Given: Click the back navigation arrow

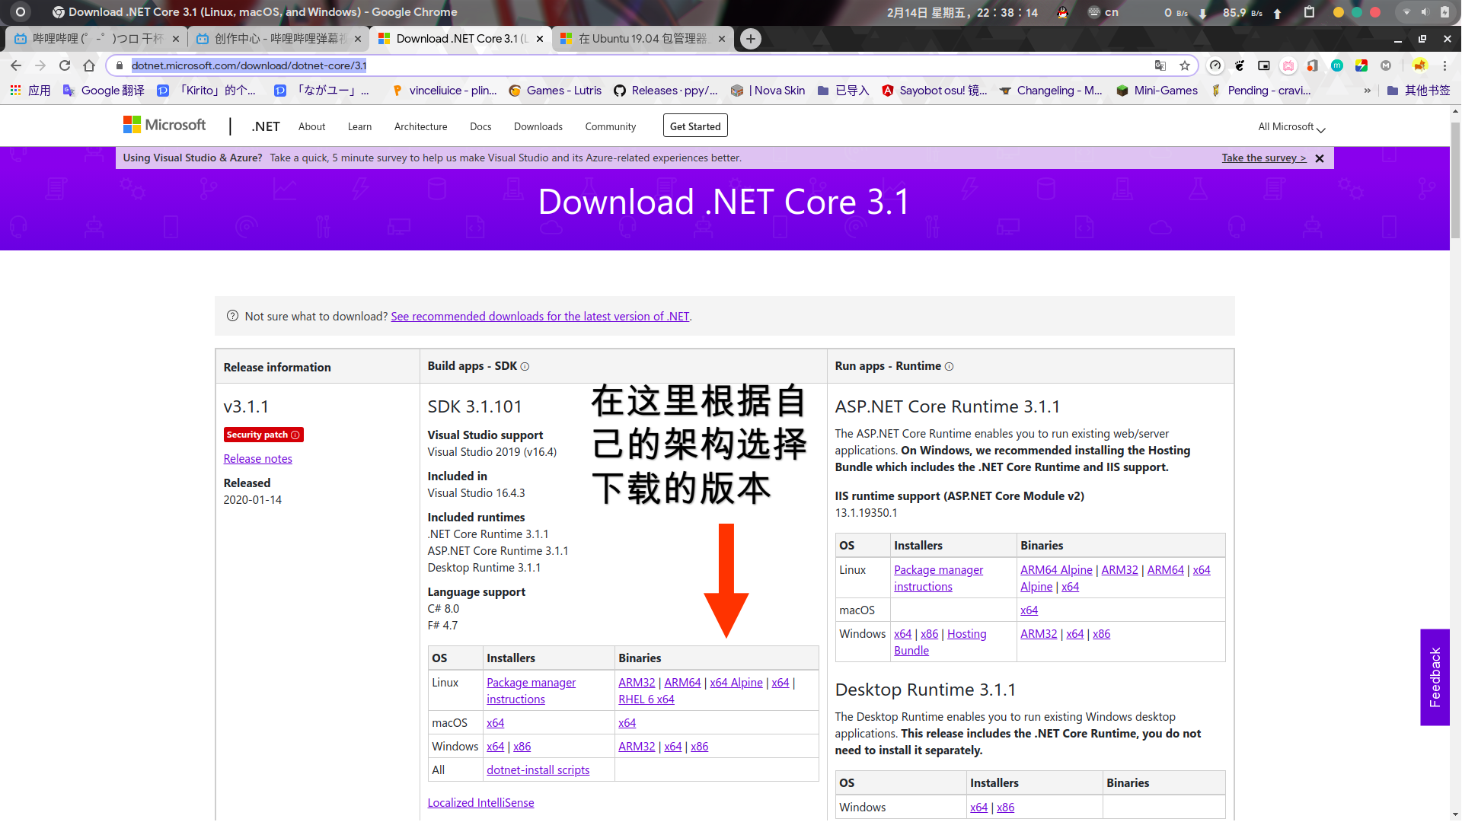Looking at the screenshot, I should pos(16,65).
